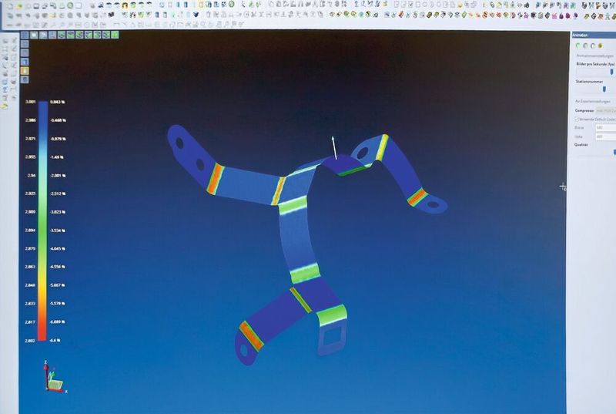Click the yellow-green highlighted icon beside new document
616x414 pixels.
click(x=18, y=5)
